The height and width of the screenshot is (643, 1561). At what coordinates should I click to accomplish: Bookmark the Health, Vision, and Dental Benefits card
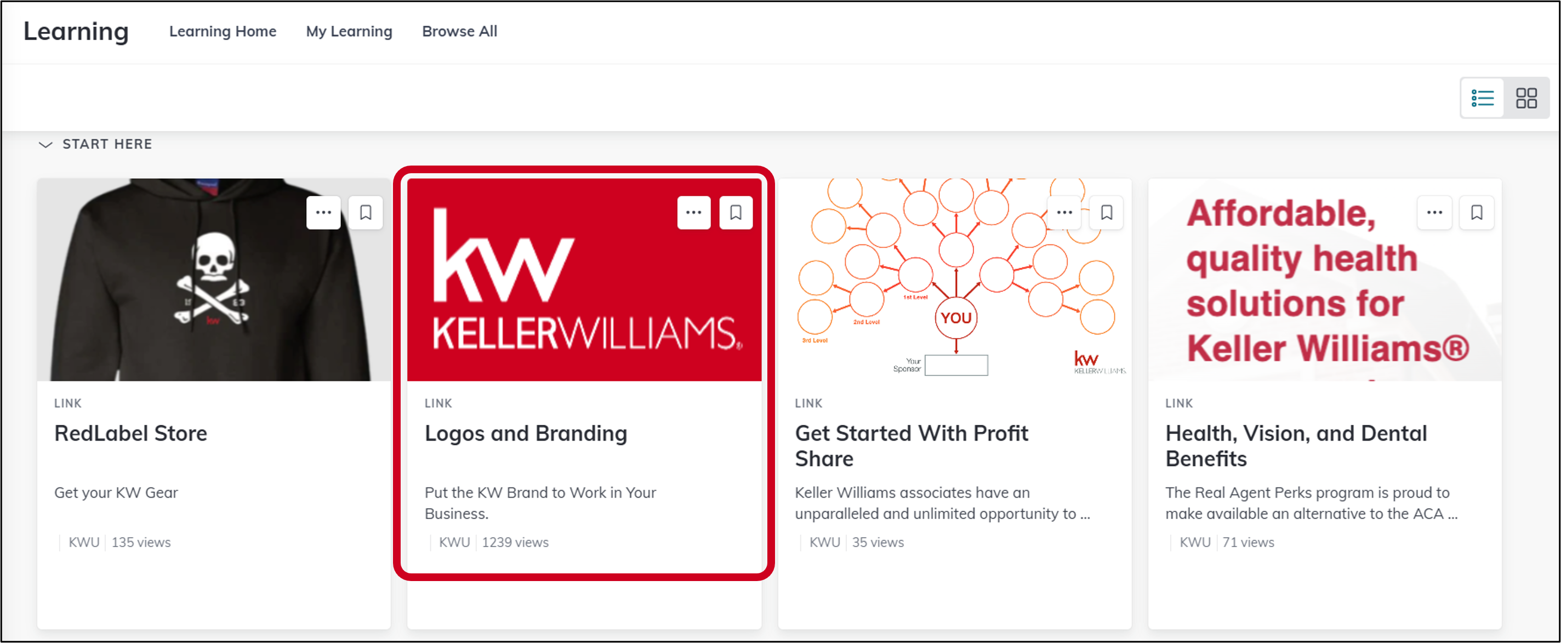point(1477,212)
